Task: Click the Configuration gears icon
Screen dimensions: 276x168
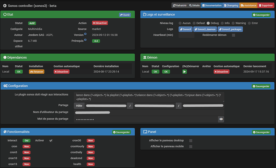Action: click(6, 86)
